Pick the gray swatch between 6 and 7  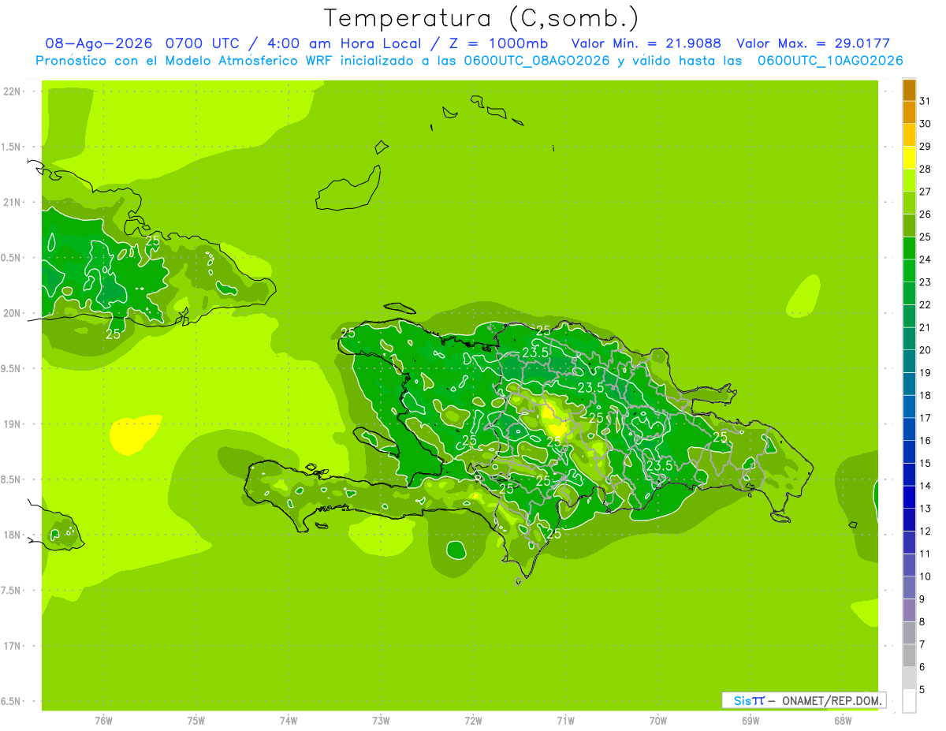(x=909, y=655)
